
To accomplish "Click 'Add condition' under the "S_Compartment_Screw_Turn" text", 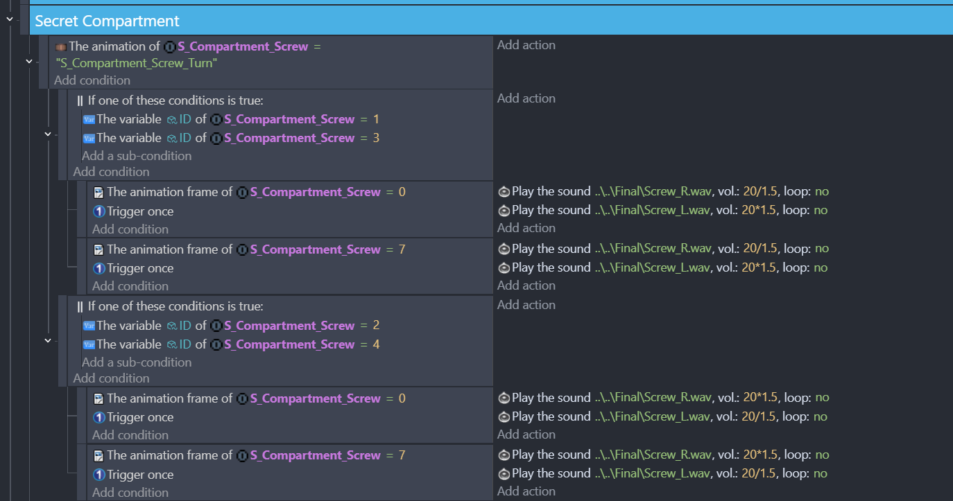I will tap(92, 80).
